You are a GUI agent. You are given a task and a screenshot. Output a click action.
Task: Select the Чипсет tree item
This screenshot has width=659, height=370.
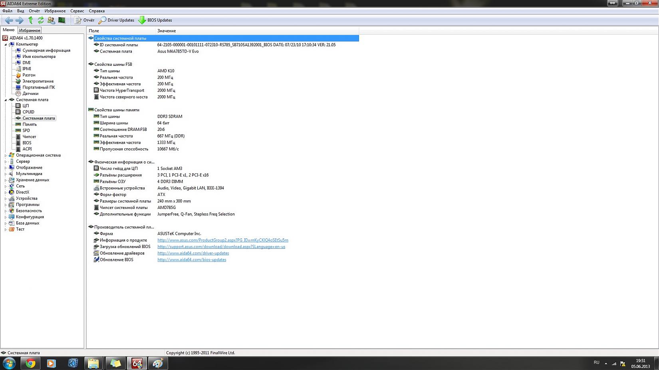point(29,137)
